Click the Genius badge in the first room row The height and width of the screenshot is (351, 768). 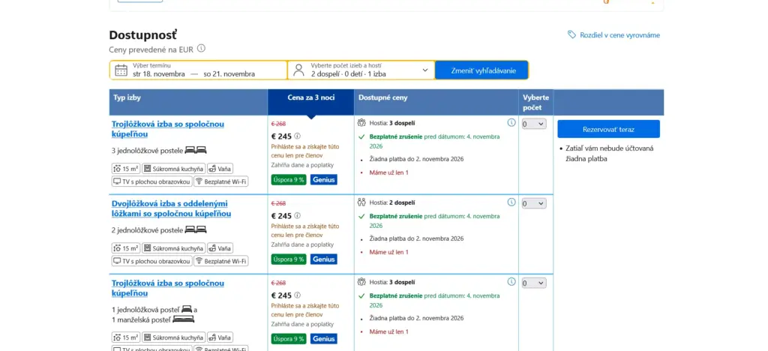coord(324,180)
